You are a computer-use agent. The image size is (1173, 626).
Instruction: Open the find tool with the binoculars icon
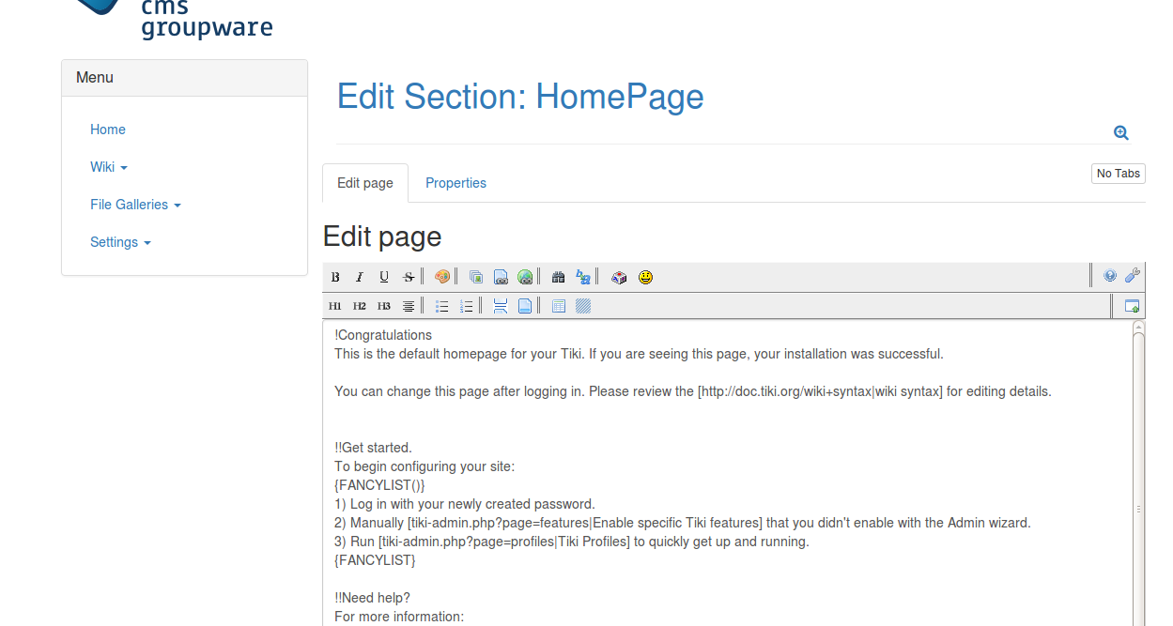coord(559,277)
